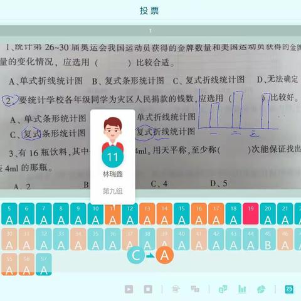
Task: Select student card number 18
Action: pyautogui.click(x=233, y=214)
